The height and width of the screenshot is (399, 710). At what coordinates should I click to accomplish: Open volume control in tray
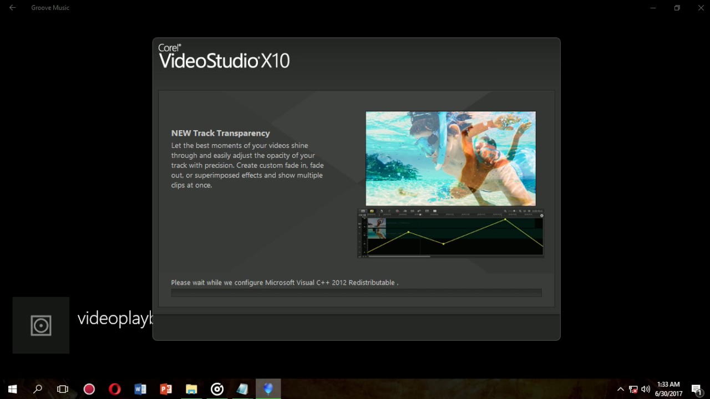click(x=645, y=389)
